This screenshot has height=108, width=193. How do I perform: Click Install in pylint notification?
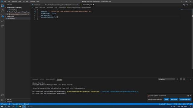click(166, 99)
